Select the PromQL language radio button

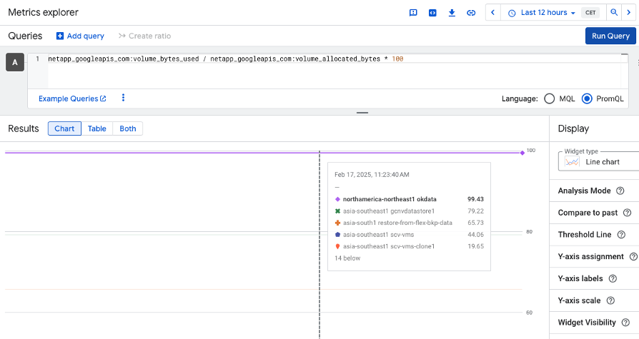(587, 98)
